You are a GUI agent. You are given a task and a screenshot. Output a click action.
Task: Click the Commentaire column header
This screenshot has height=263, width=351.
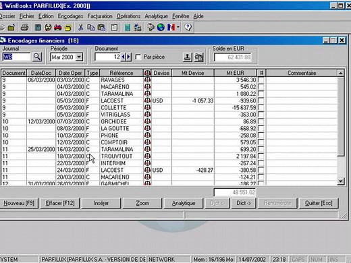(302, 73)
